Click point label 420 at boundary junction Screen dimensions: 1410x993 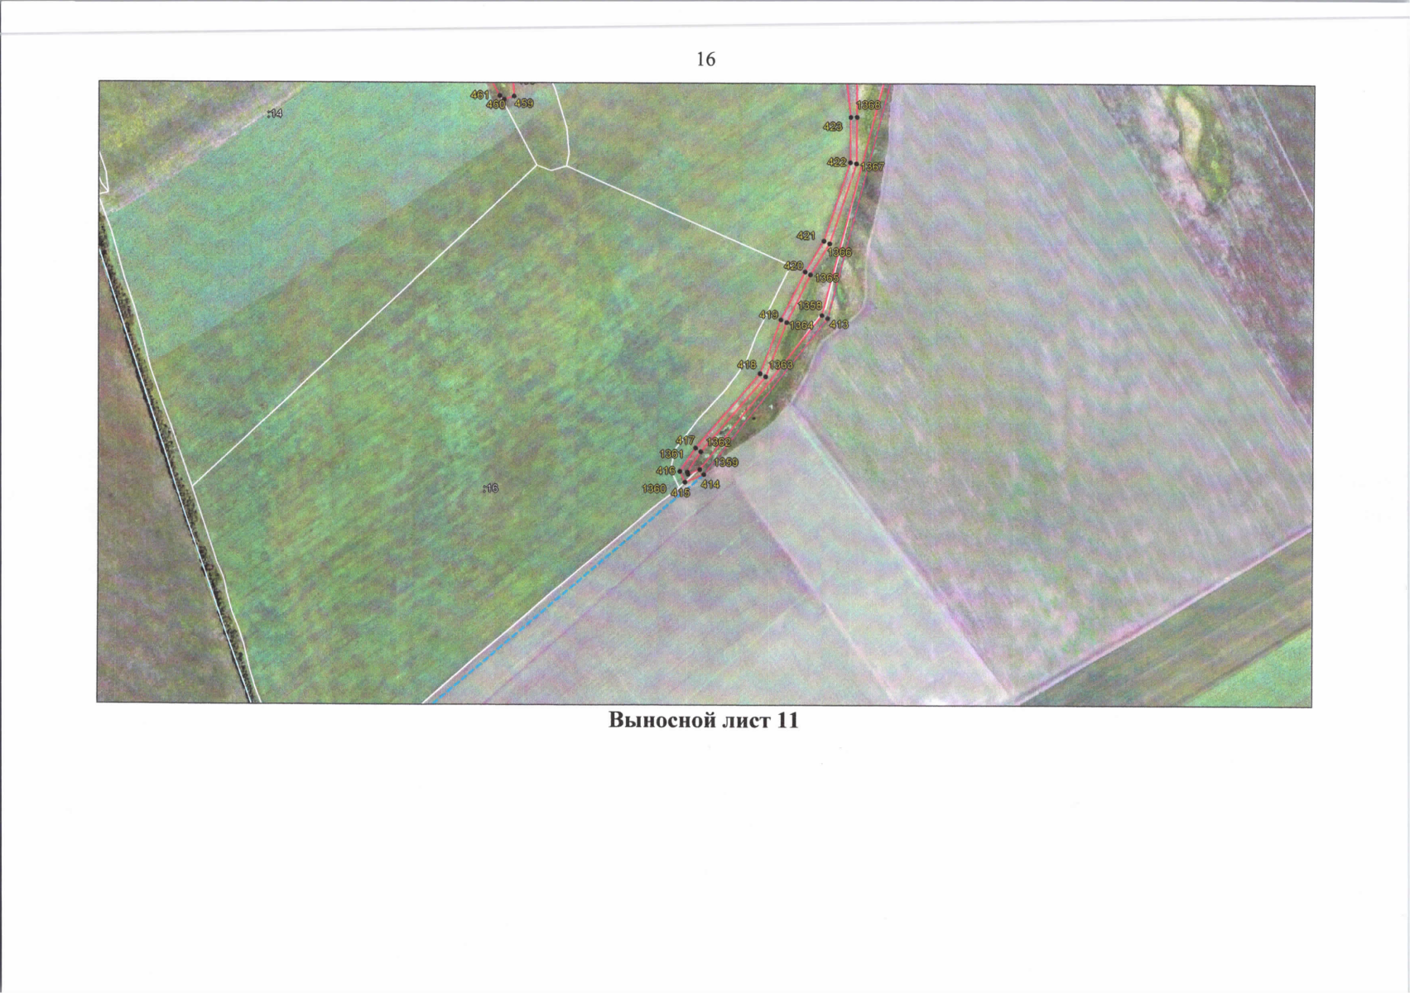[793, 266]
